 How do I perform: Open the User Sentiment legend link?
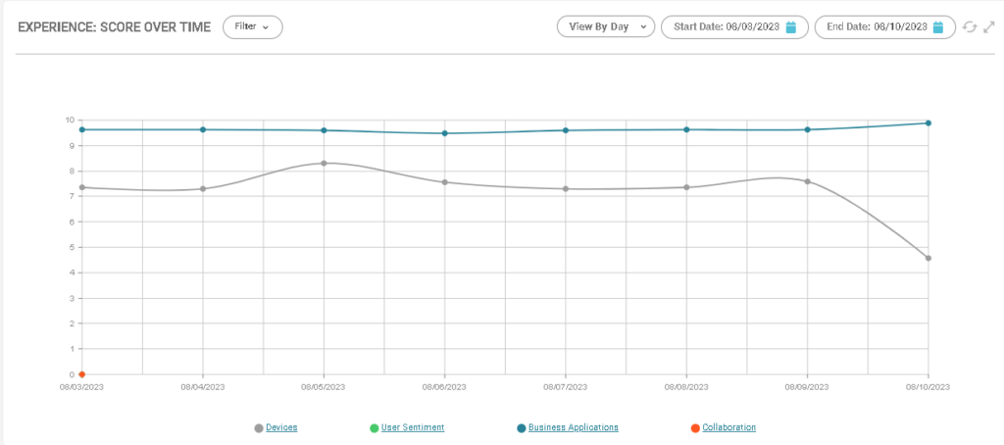coord(413,427)
